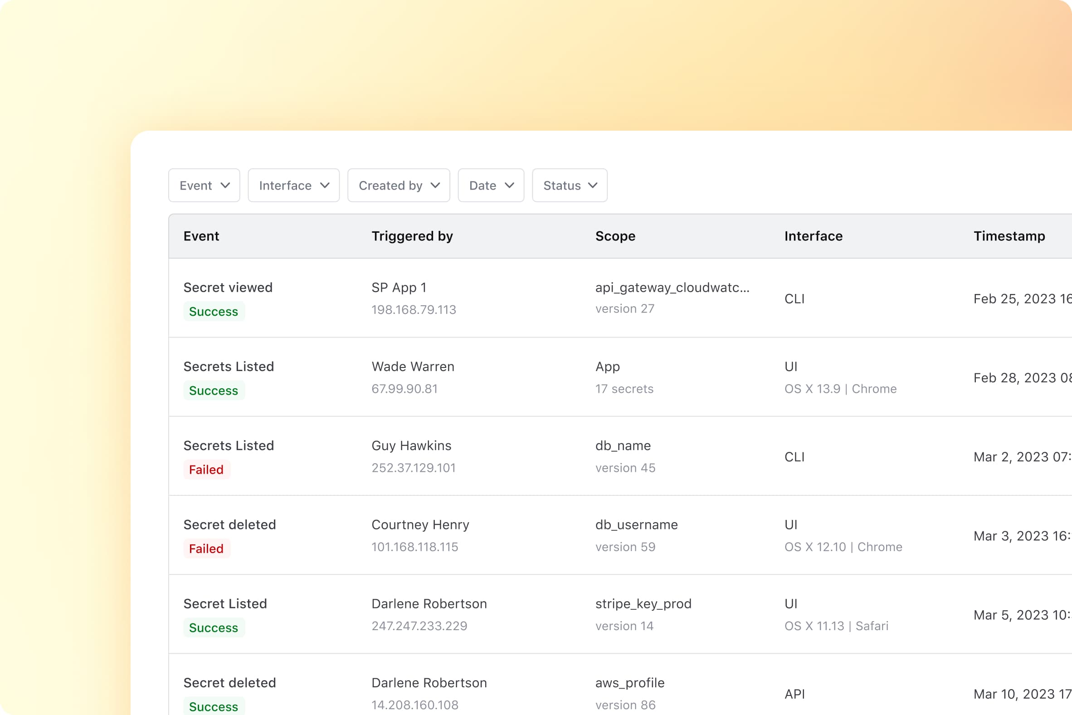The height and width of the screenshot is (715, 1072).
Task: Click the Event column header
Action: 201,236
